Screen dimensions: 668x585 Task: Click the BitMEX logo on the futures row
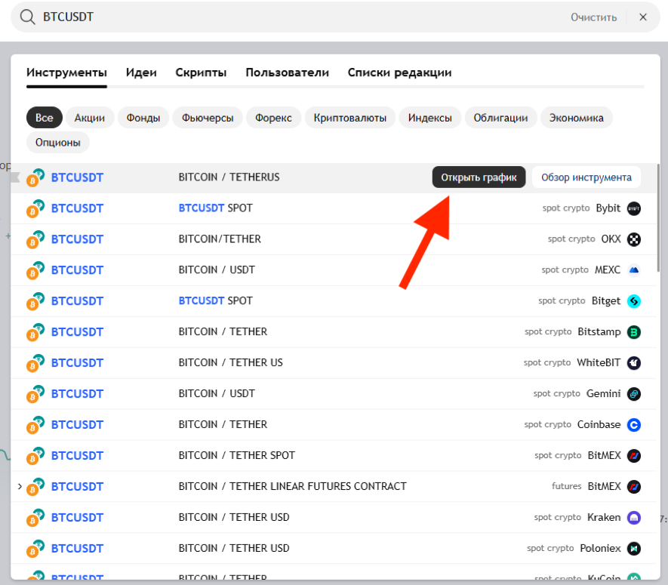[634, 487]
